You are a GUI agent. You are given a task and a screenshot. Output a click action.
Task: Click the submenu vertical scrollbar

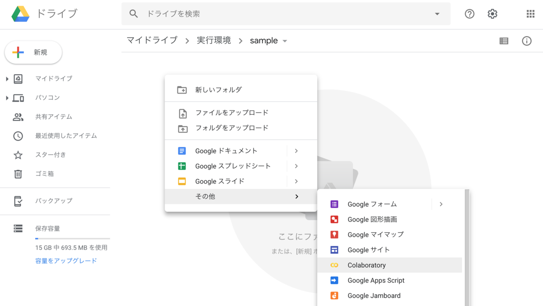pos(467,248)
